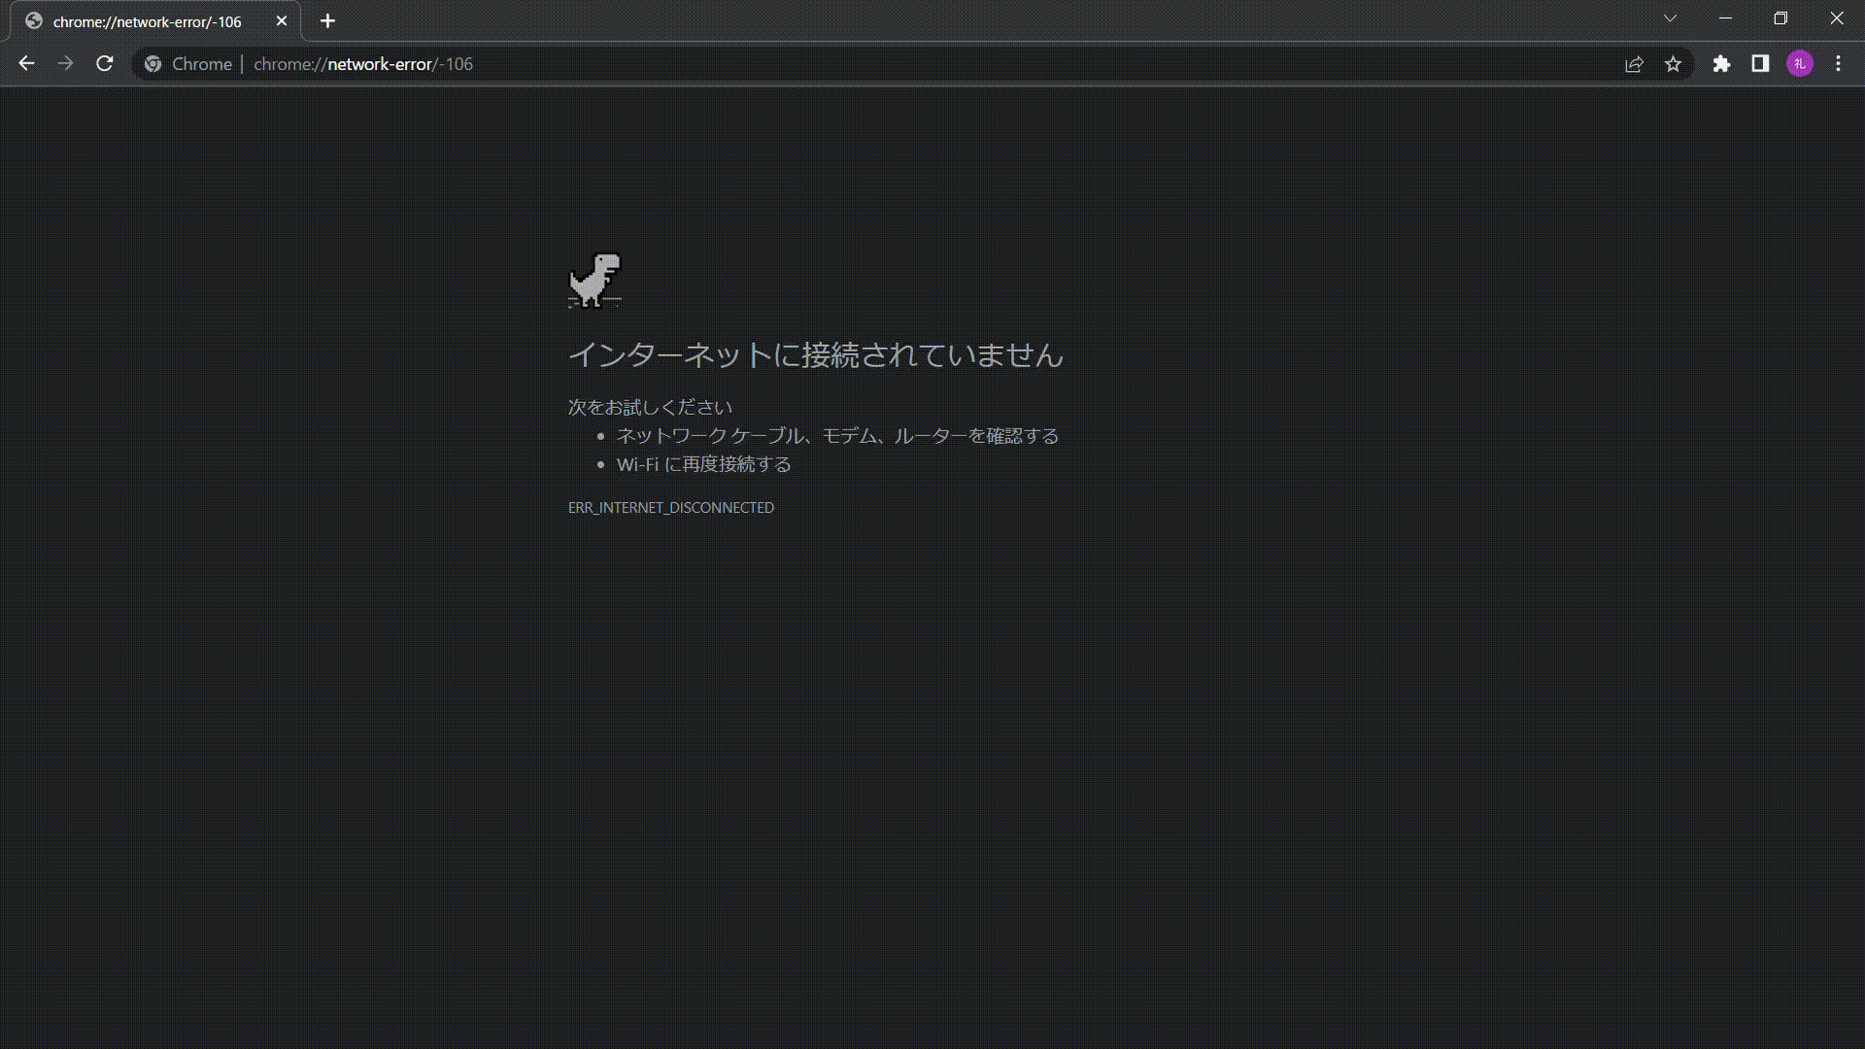Navigate back using the back arrow
1865x1049 pixels.
tap(25, 63)
